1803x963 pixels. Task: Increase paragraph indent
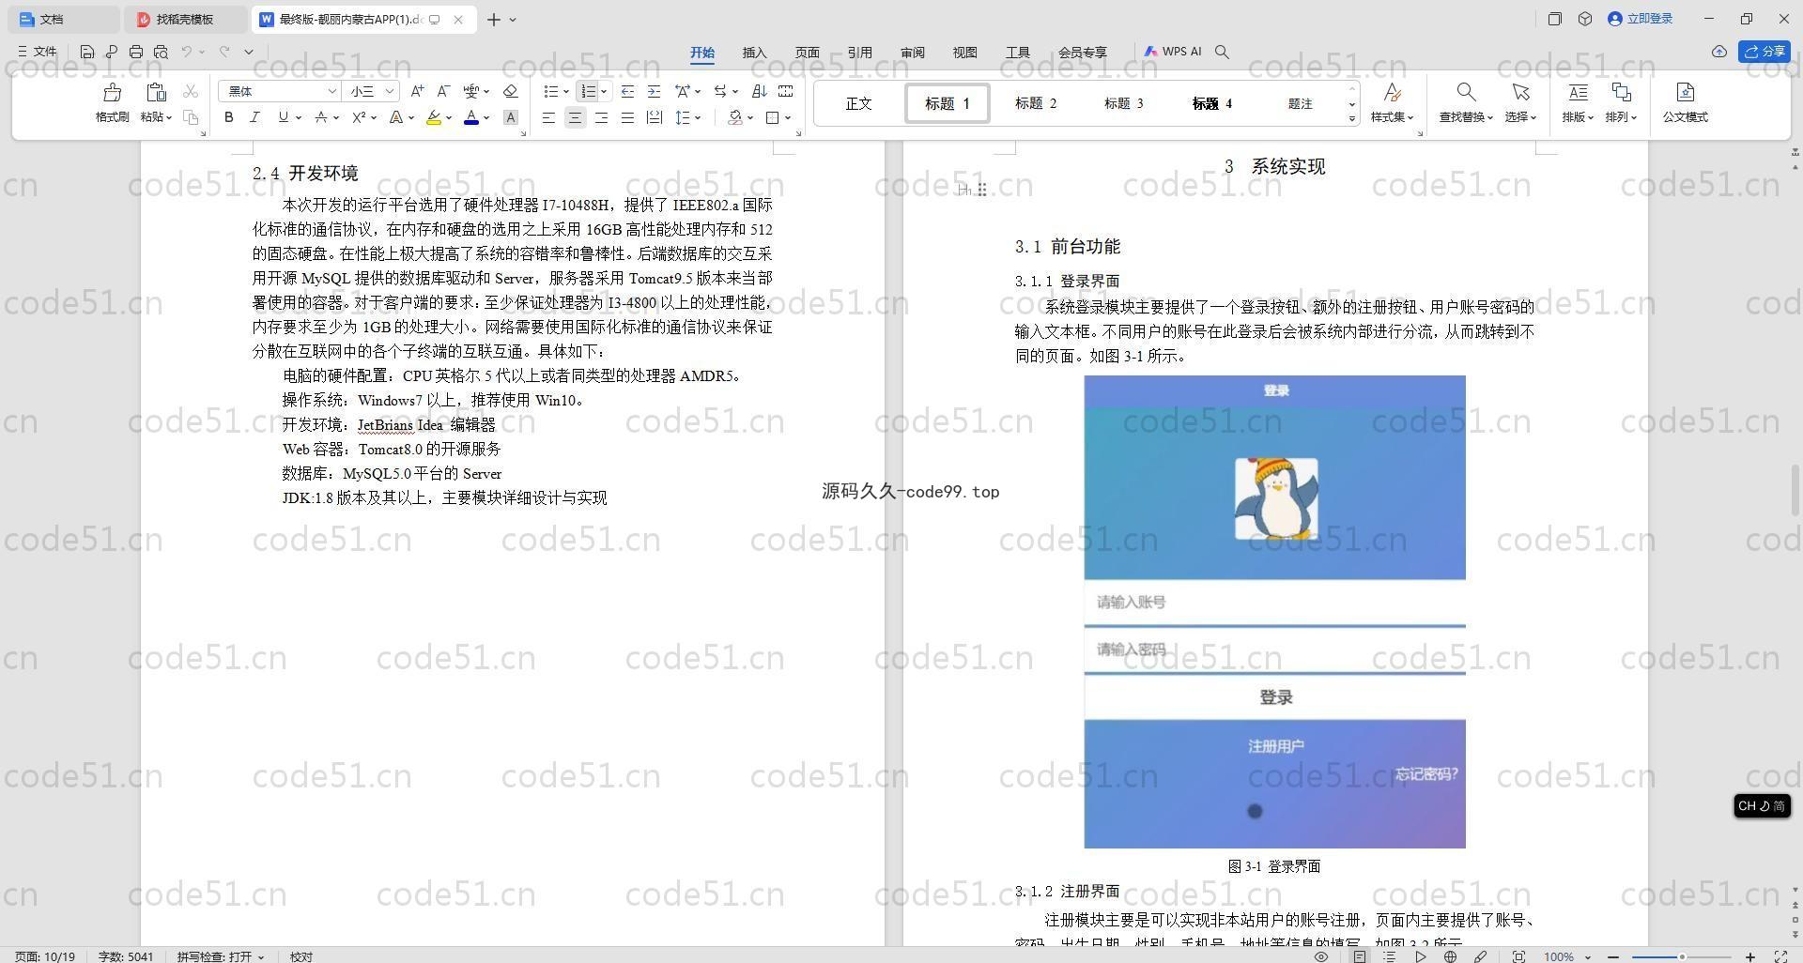[x=654, y=91]
